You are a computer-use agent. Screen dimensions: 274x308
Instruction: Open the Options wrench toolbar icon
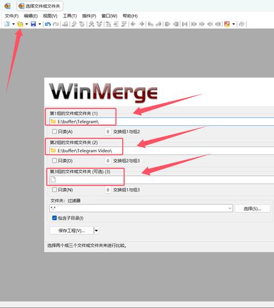pyautogui.click(x=227, y=24)
